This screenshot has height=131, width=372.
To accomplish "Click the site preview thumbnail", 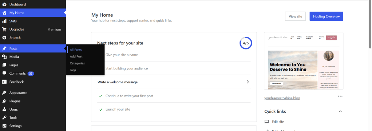I will [x=304, y=61].
